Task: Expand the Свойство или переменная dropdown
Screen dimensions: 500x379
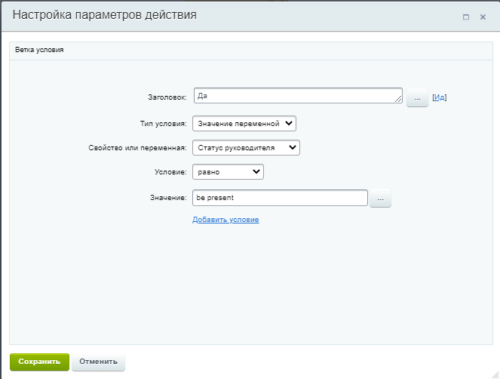Action: 246,147
